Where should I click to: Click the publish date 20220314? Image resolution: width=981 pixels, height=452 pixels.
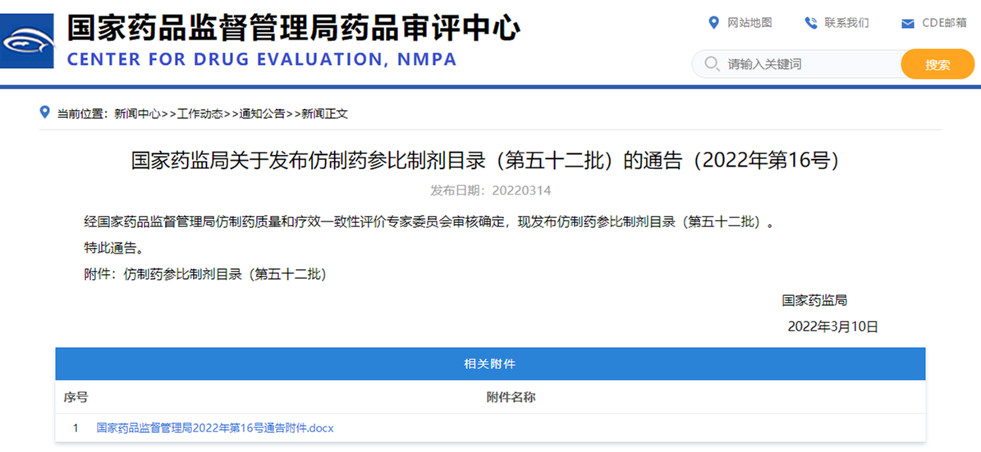coord(491,190)
